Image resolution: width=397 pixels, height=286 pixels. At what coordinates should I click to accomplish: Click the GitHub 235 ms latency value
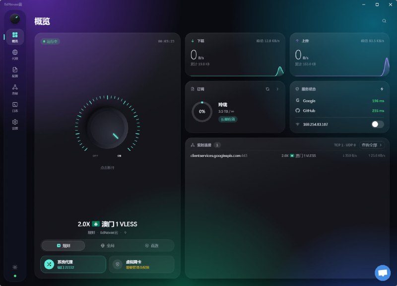point(378,111)
